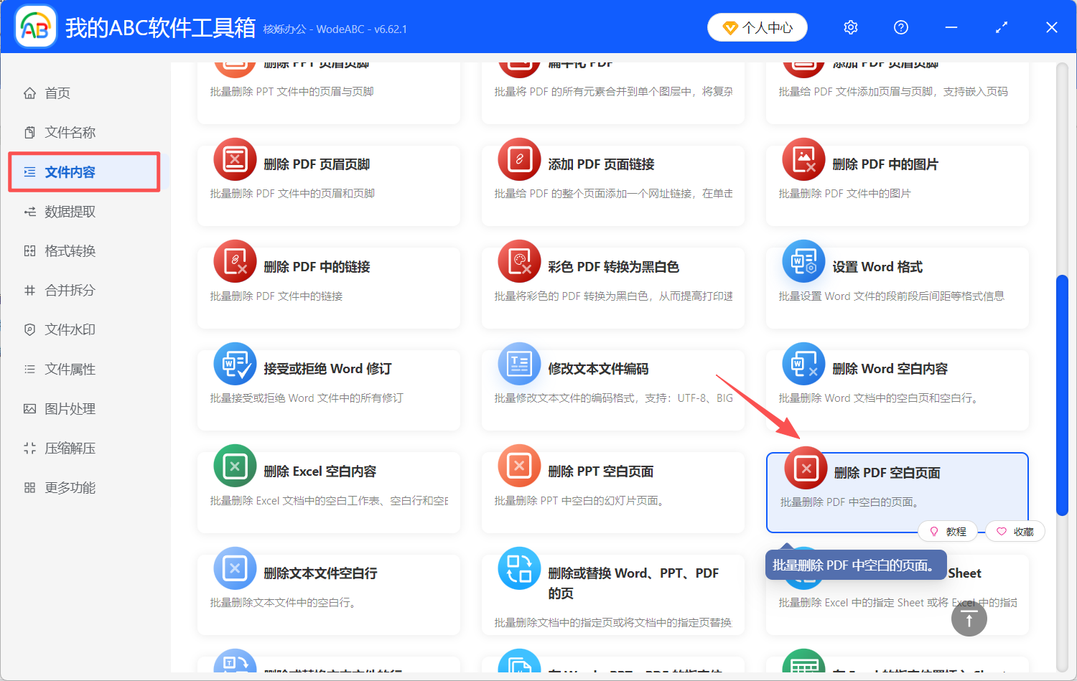The image size is (1077, 681).
Task: Launch 彩色 PDF 转换为黑白色 via its icon
Action: [519, 261]
